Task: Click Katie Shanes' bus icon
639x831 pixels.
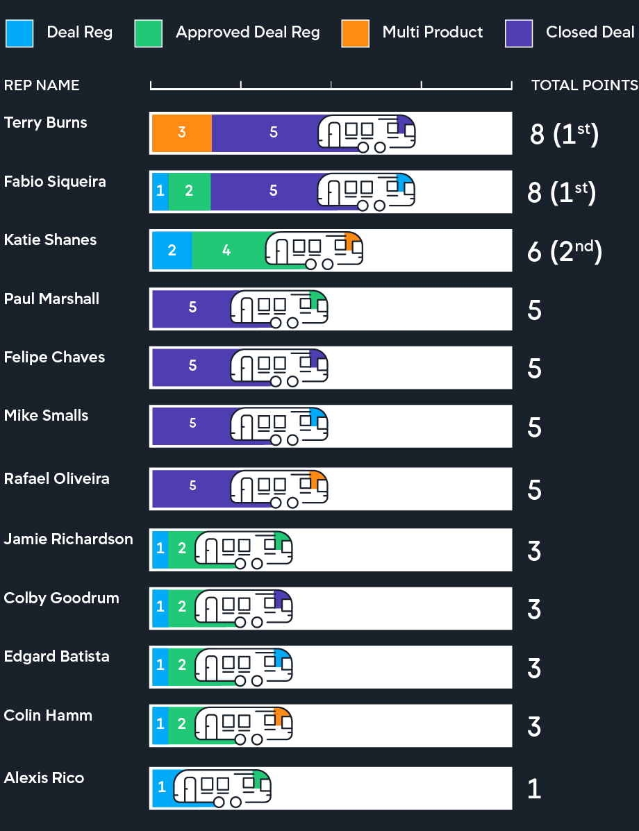Action: 313,249
